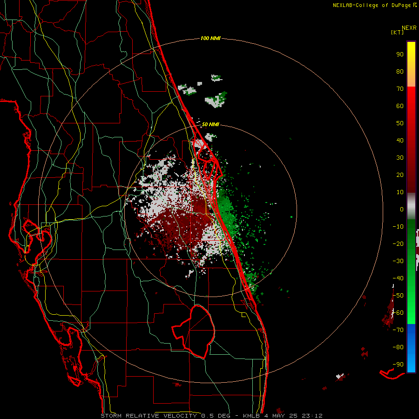Click the -50 value on the velocity scale
419x419 pixels.
(x=398, y=296)
